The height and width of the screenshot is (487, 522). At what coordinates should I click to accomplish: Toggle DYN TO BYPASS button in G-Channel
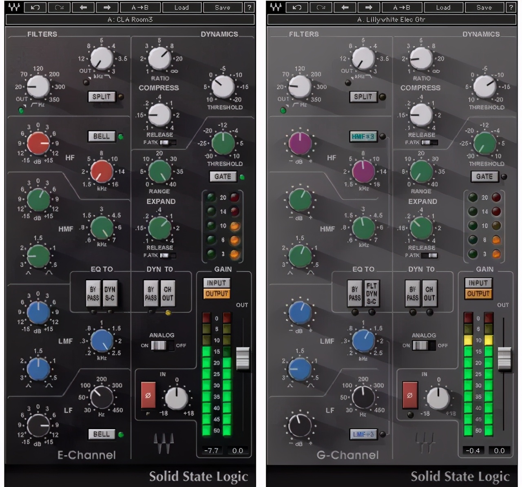[x=413, y=293]
